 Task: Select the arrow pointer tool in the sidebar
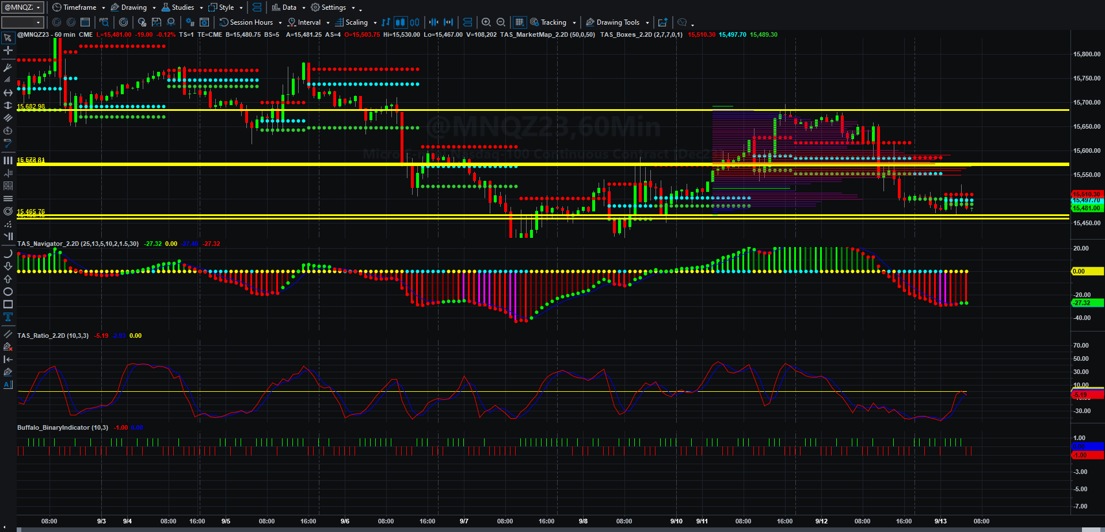[x=8, y=38]
